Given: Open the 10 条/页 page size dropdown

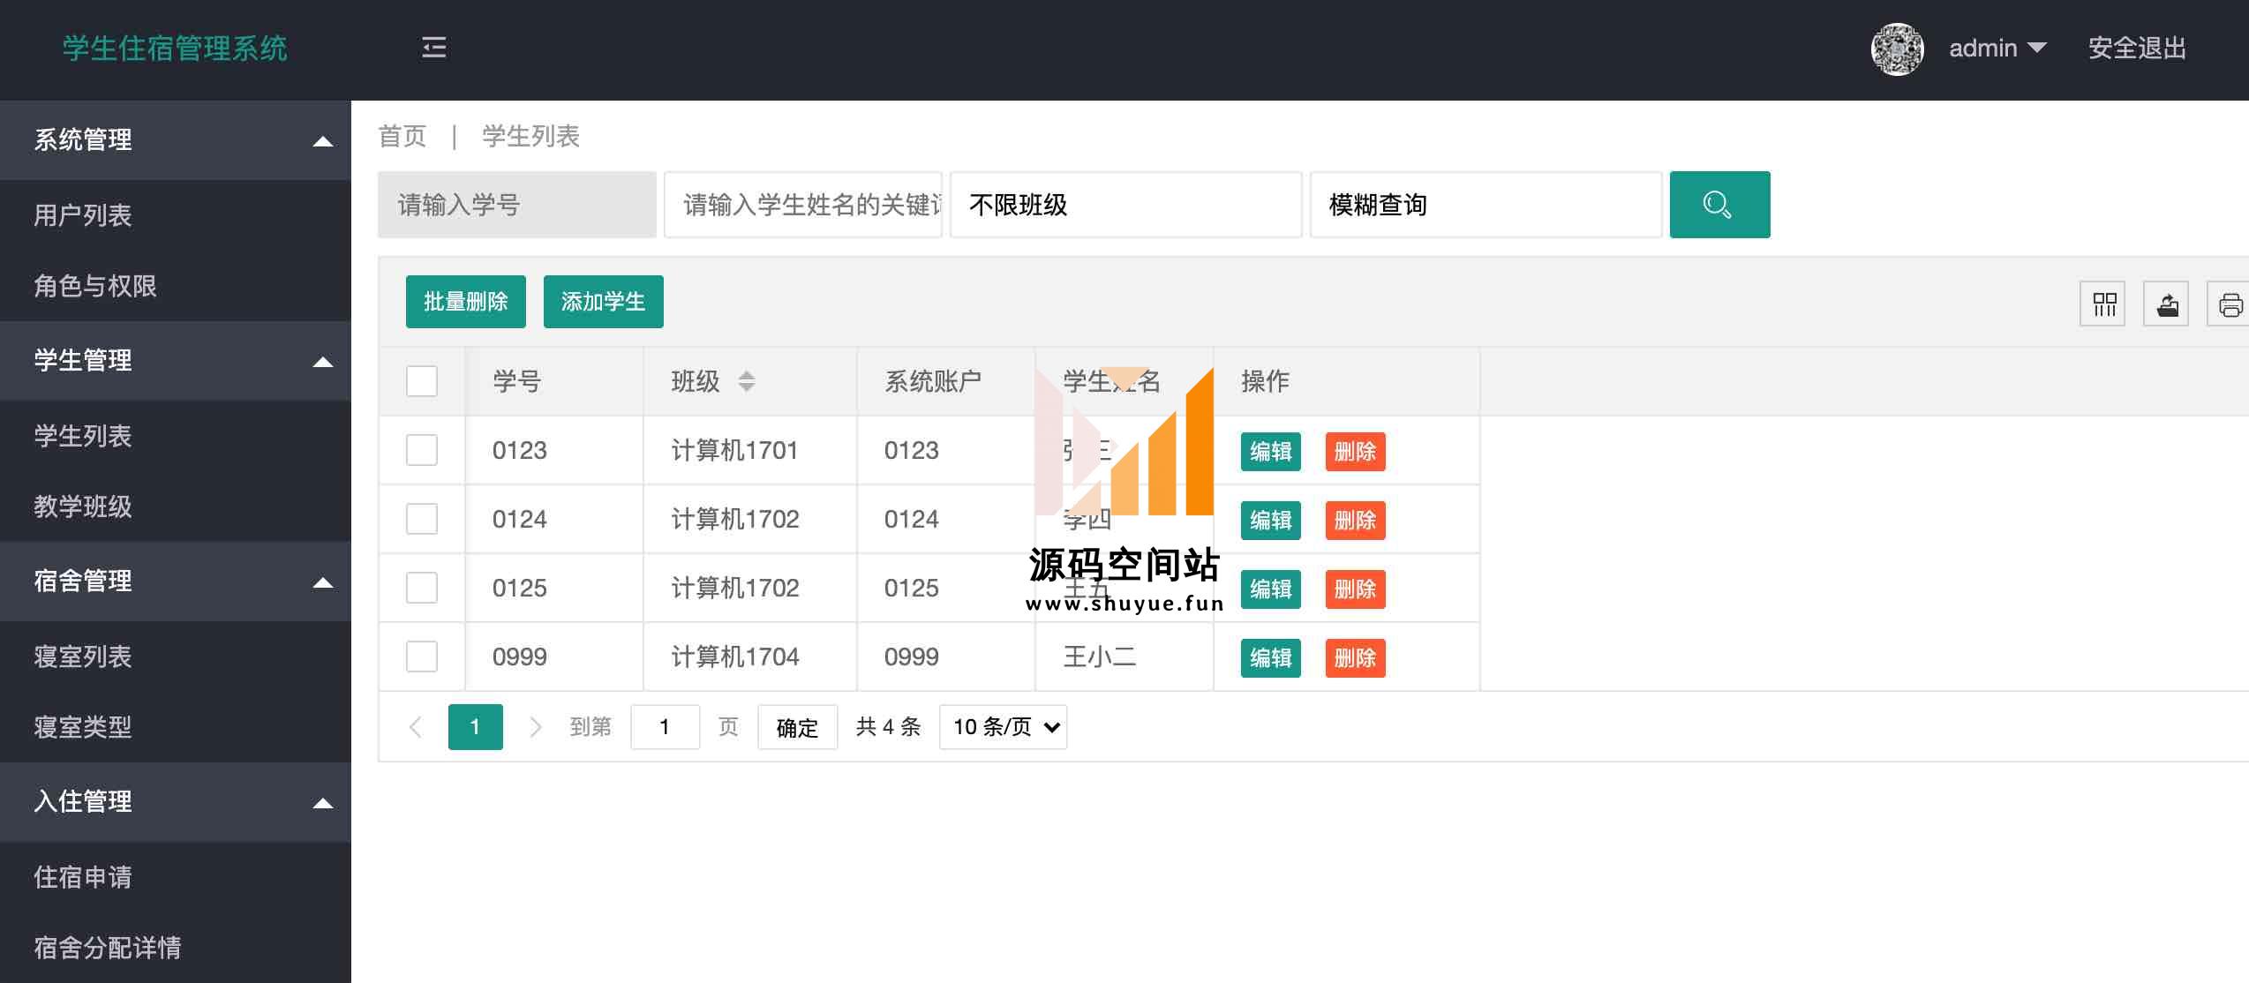Looking at the screenshot, I should [x=1004, y=727].
